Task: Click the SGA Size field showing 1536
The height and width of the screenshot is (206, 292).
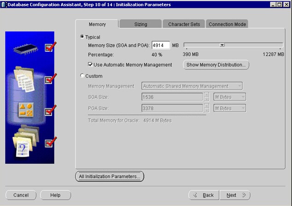Action: click(172, 97)
